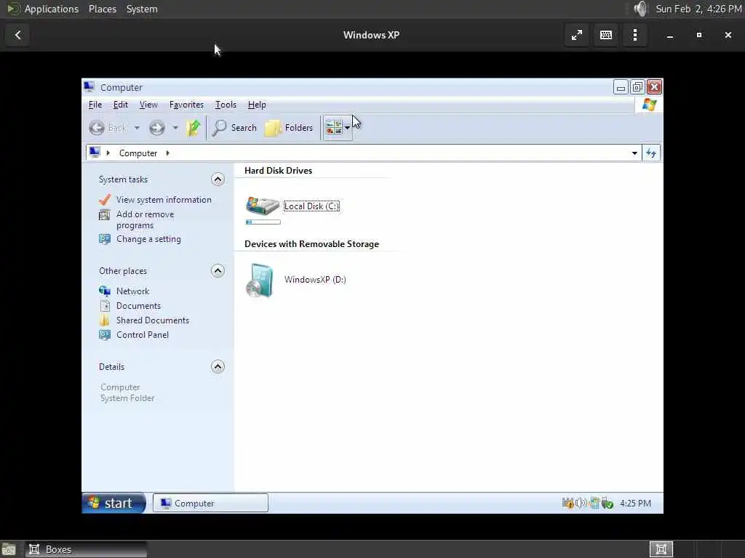This screenshot has width=745, height=558.
Task: Go back in Boxes with left chevron
Action: pyautogui.click(x=18, y=35)
